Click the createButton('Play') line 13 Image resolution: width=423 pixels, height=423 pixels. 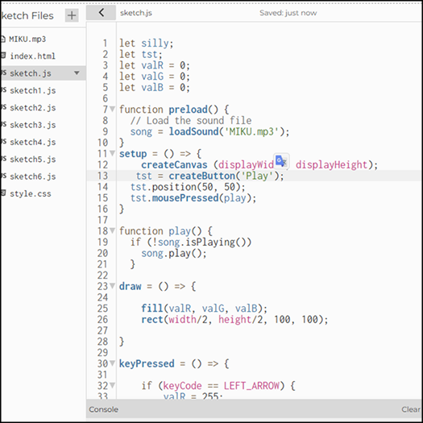(209, 176)
